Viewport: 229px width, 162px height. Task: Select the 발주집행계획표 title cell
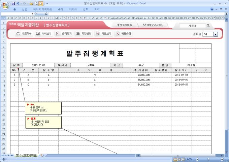(x=95, y=53)
